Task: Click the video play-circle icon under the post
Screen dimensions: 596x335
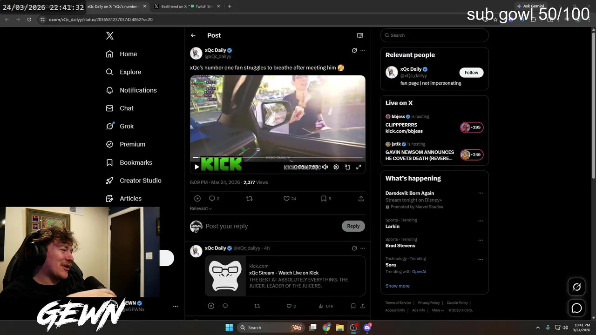Action: (x=197, y=199)
